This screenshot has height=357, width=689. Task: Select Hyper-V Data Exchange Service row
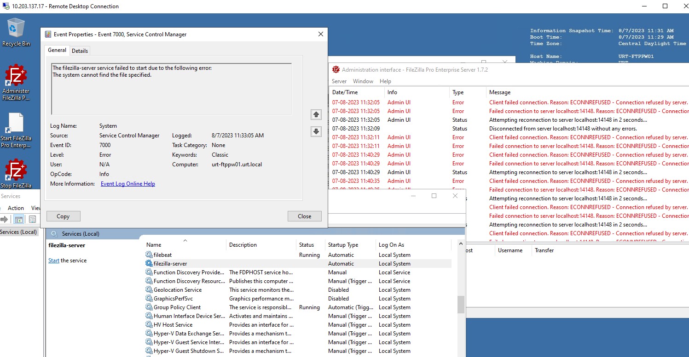point(298,333)
